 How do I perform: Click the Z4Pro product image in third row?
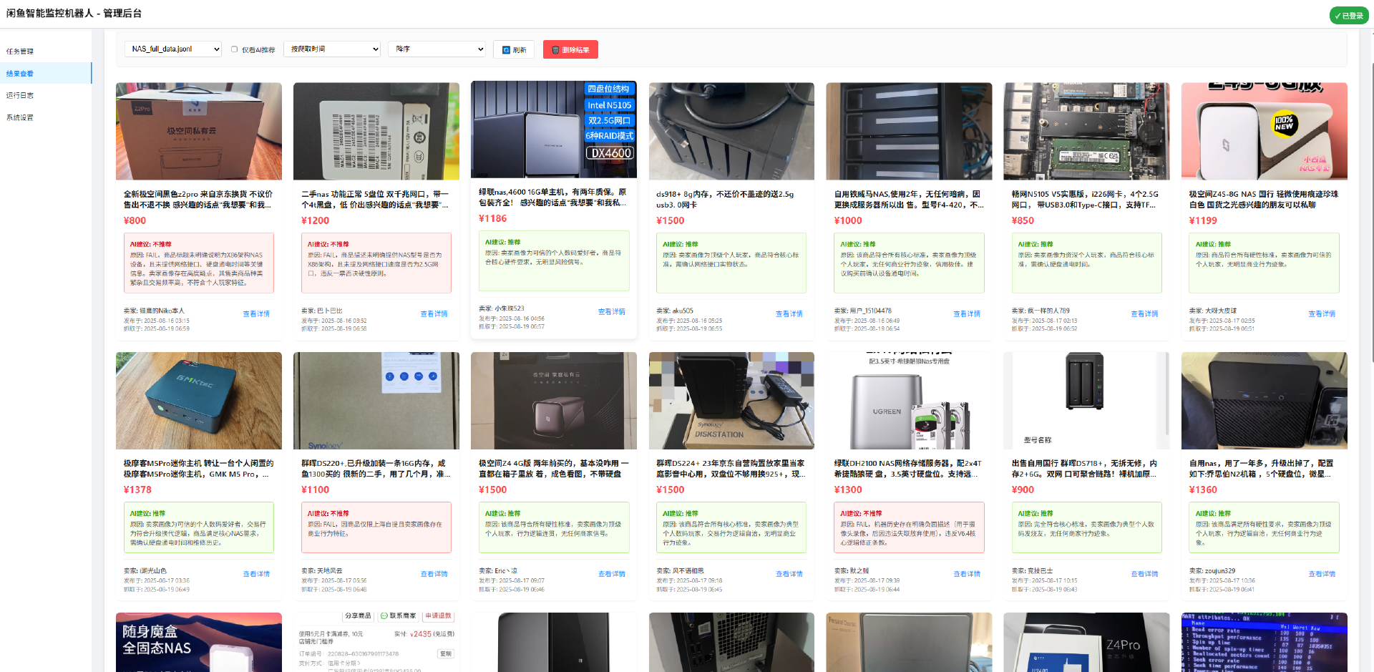click(x=1086, y=642)
